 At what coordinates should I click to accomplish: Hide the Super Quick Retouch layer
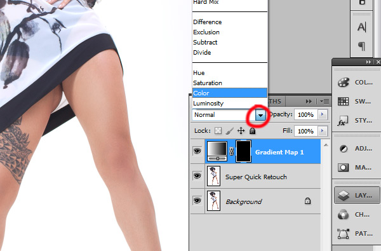(197, 175)
